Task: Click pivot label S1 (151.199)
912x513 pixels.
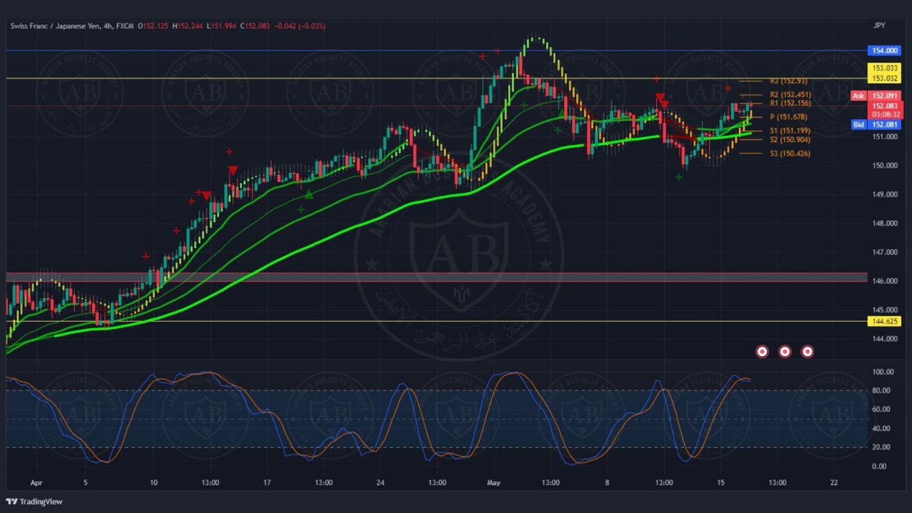Action: coord(790,131)
